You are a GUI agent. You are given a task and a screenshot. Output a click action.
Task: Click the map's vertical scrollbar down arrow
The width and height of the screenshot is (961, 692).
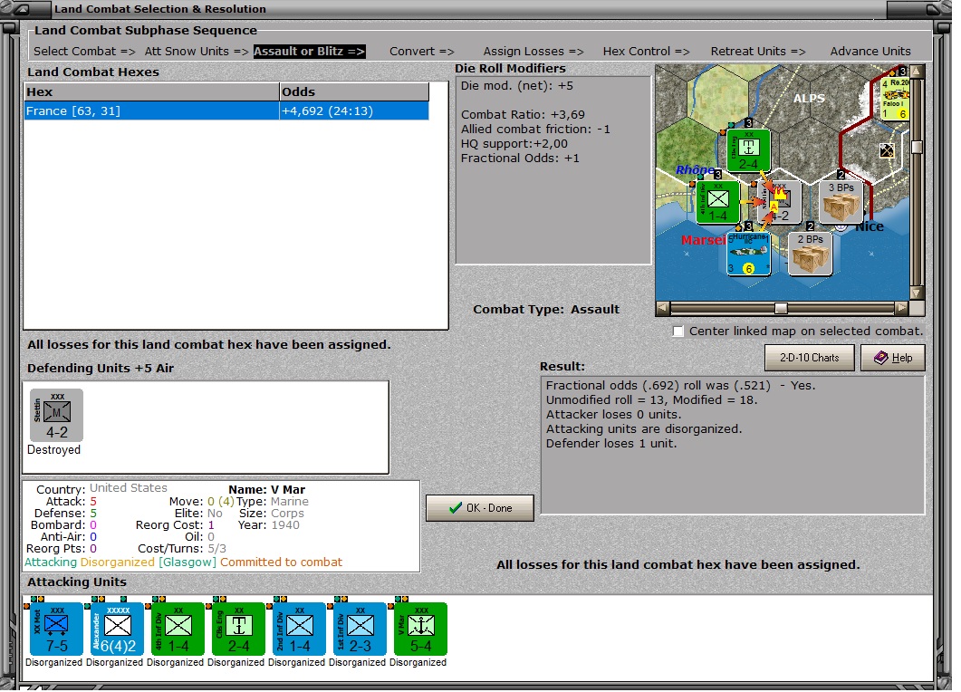pos(917,293)
